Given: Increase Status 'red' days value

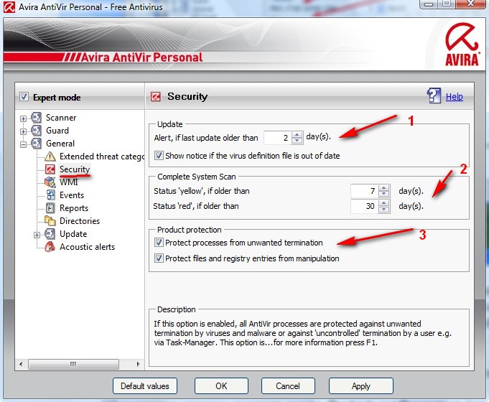Looking at the screenshot, I should point(384,203).
